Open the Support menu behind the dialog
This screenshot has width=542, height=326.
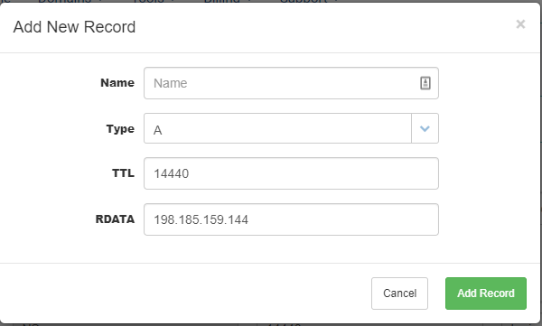click(x=308, y=1)
